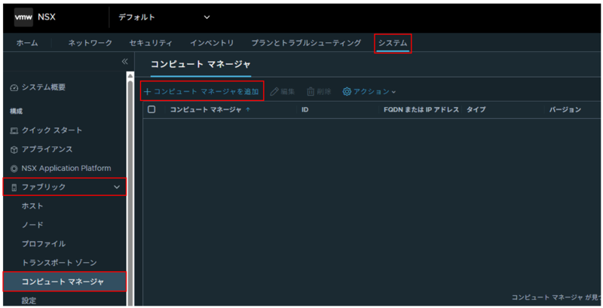
Task: Click コンピュート マネージャを追加 button
Action: (x=201, y=91)
